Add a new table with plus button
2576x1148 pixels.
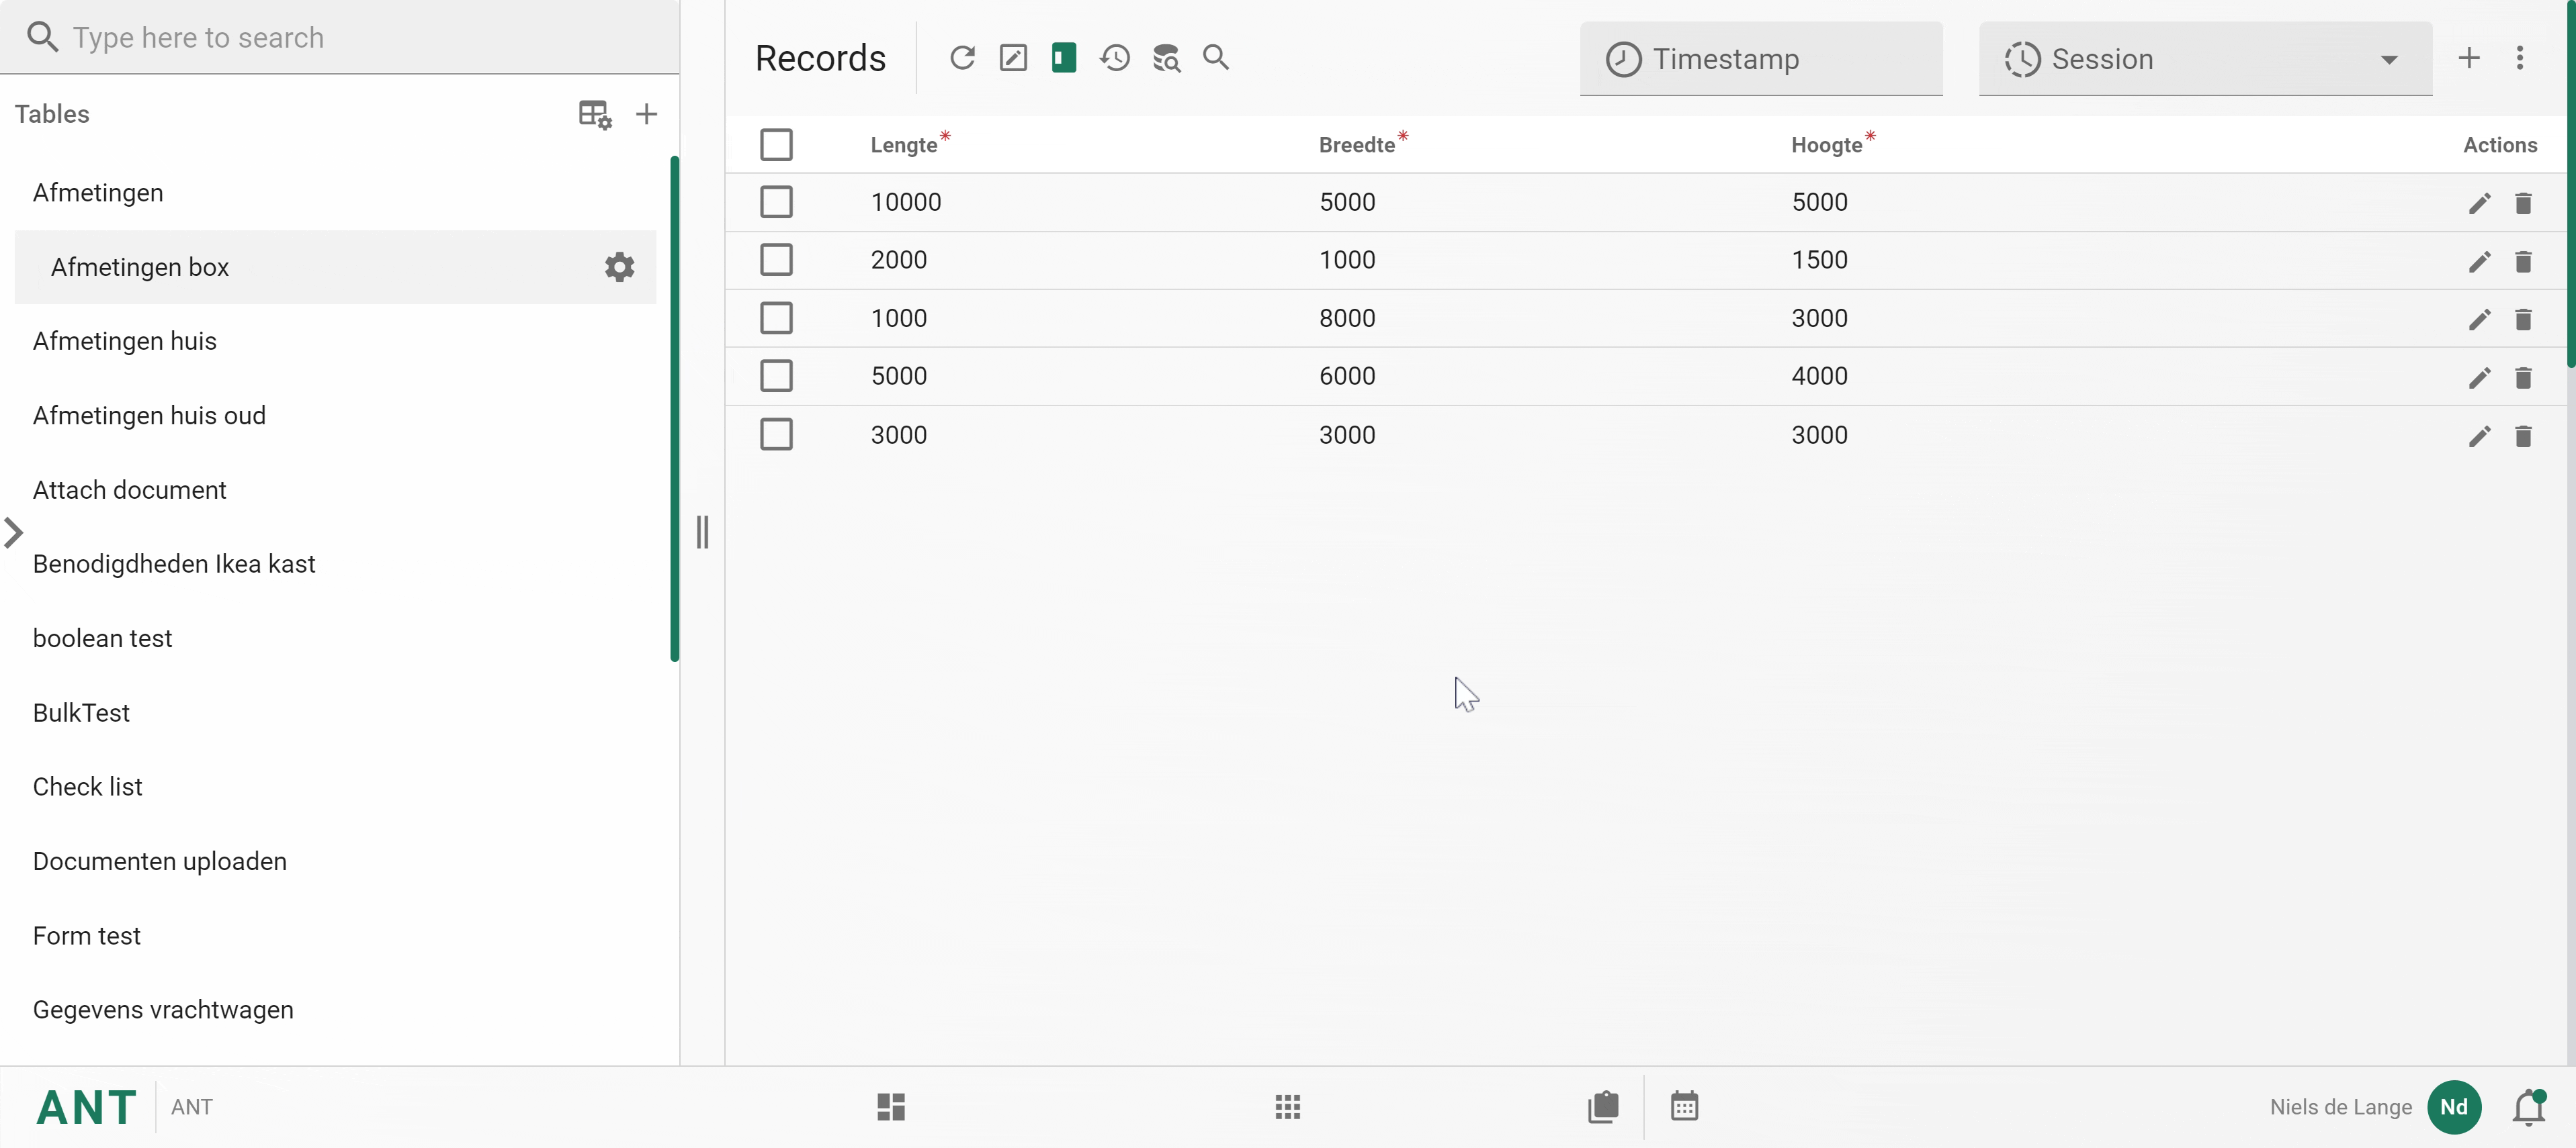pyautogui.click(x=646, y=114)
